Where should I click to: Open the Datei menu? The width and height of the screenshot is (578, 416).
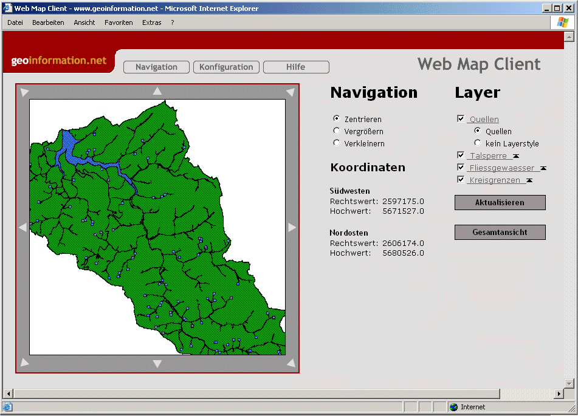pos(15,22)
